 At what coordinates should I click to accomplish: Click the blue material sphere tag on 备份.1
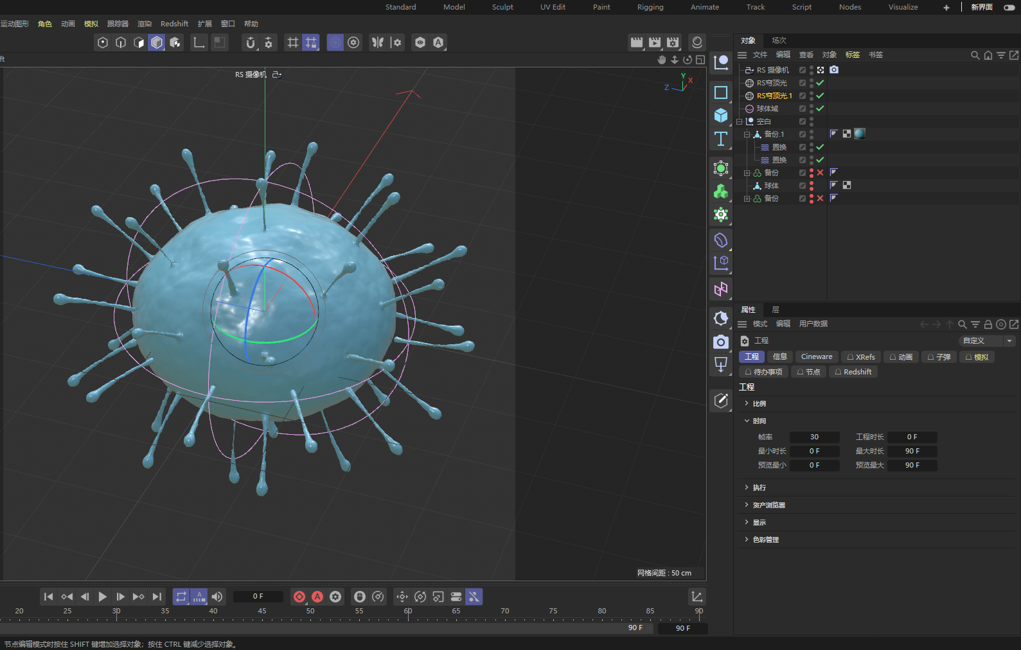[x=860, y=134]
